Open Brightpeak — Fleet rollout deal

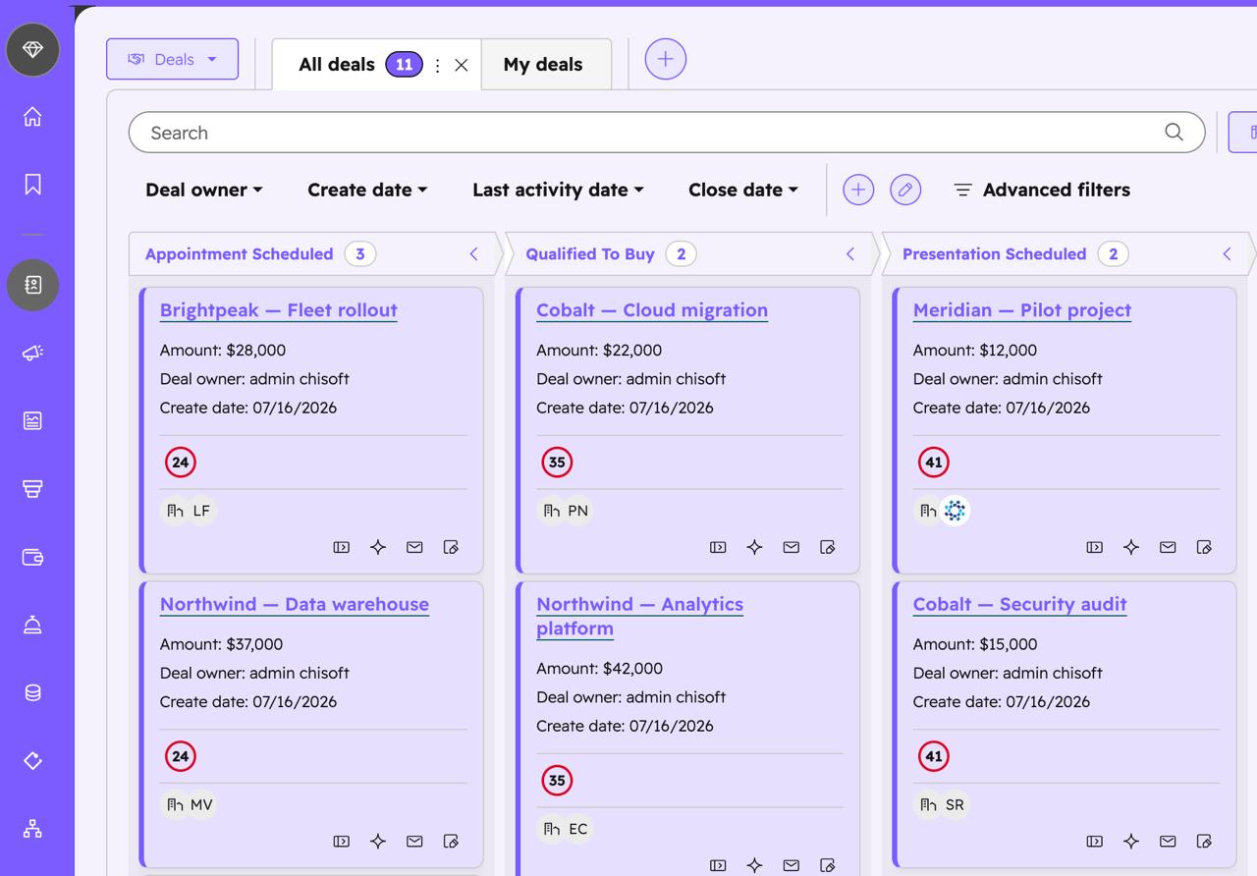[279, 310]
